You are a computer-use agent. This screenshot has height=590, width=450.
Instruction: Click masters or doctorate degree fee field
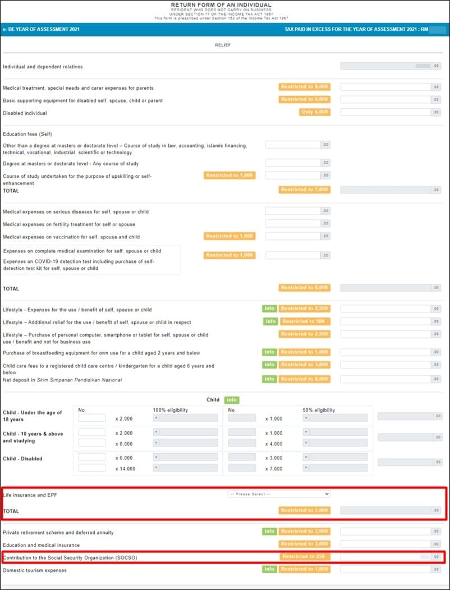click(x=292, y=163)
